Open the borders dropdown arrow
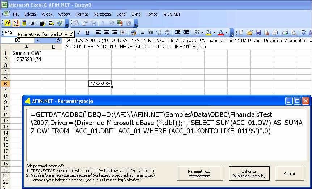 (x=202, y=32)
